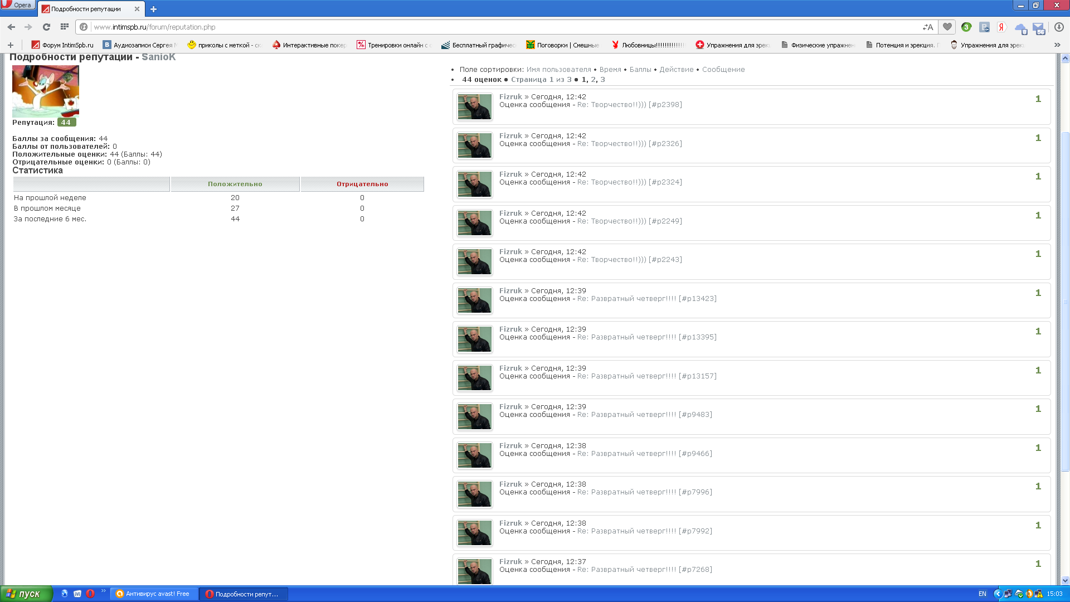
Task: Go to page 3 of the ratings
Action: [x=602, y=80]
